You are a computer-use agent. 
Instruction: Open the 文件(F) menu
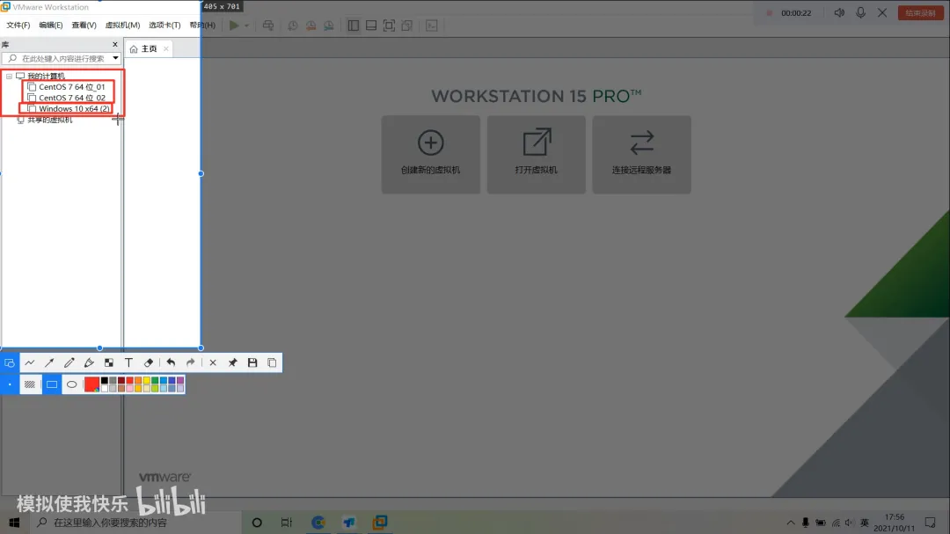coord(18,26)
